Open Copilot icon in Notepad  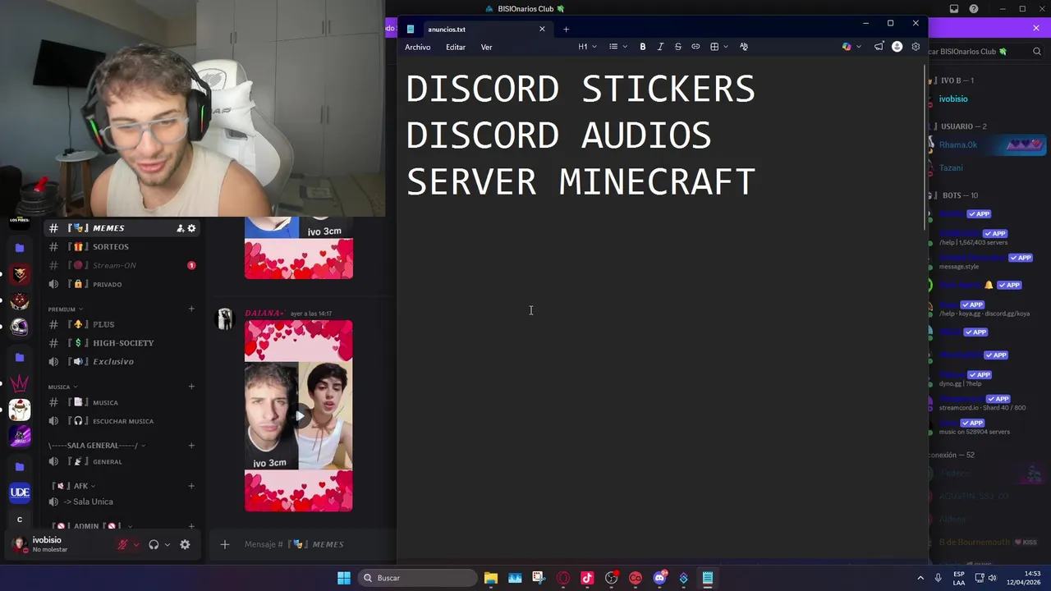tap(847, 47)
